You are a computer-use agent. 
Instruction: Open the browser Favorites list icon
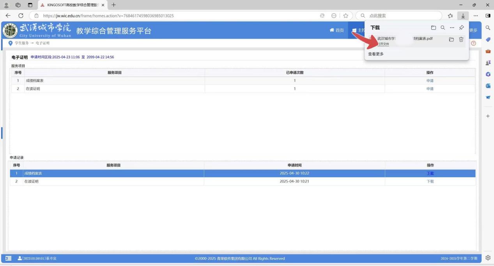(450, 16)
